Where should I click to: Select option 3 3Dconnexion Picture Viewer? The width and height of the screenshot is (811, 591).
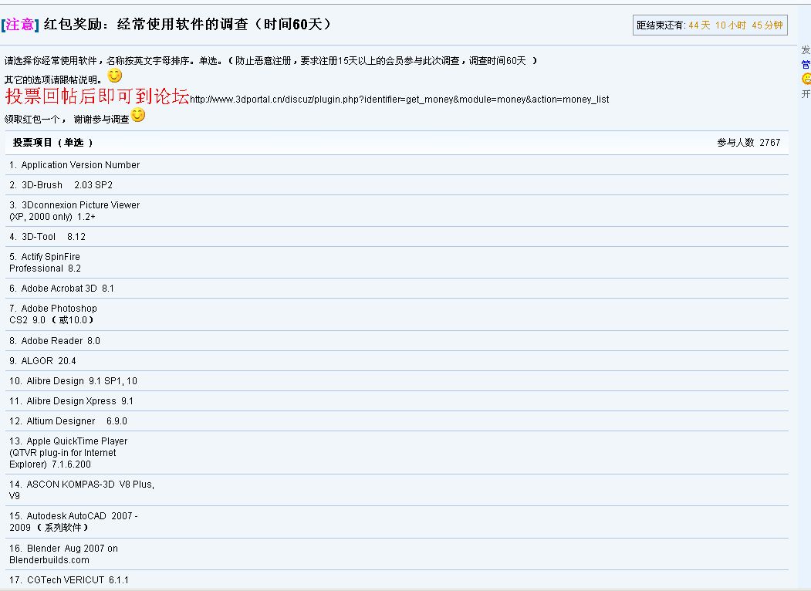pyautogui.click(x=75, y=211)
